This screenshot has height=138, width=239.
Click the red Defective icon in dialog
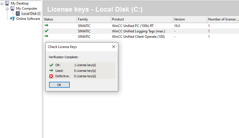[x=51, y=76]
